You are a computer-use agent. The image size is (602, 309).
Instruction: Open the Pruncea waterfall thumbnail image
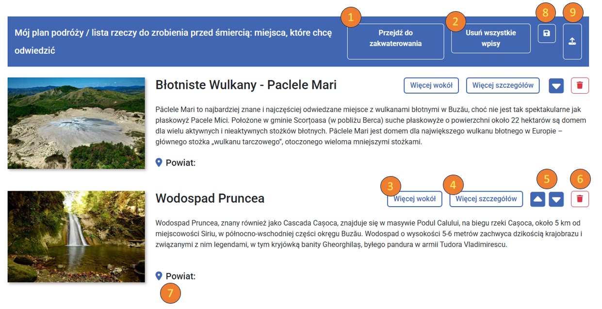click(x=76, y=236)
